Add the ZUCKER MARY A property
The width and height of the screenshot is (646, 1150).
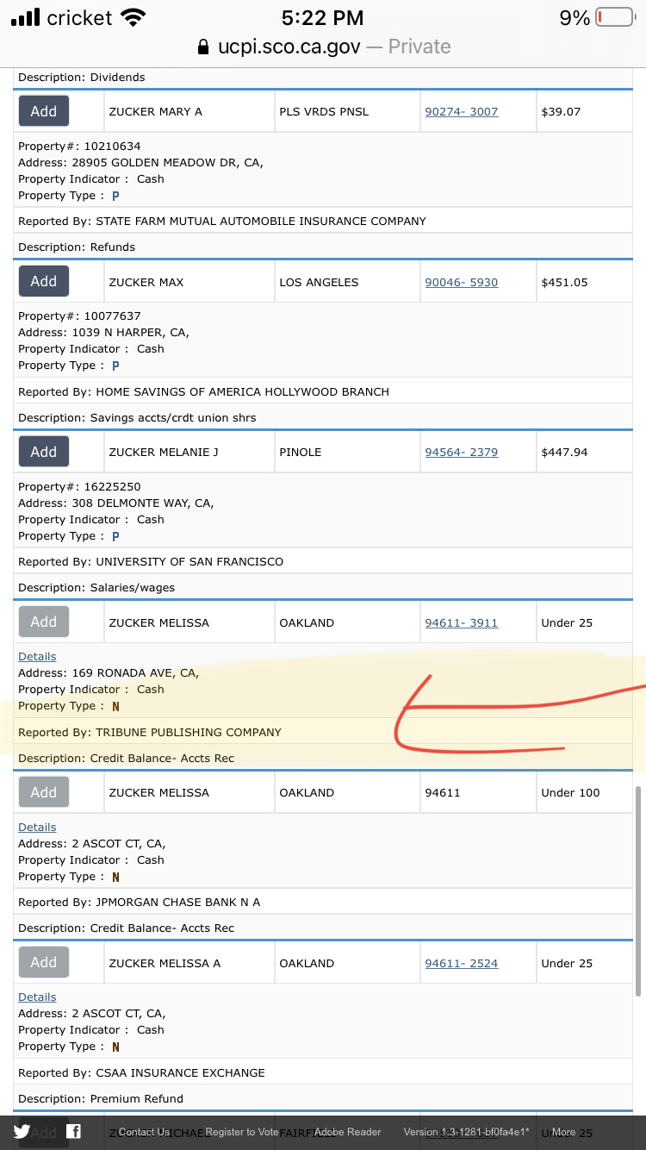point(44,111)
